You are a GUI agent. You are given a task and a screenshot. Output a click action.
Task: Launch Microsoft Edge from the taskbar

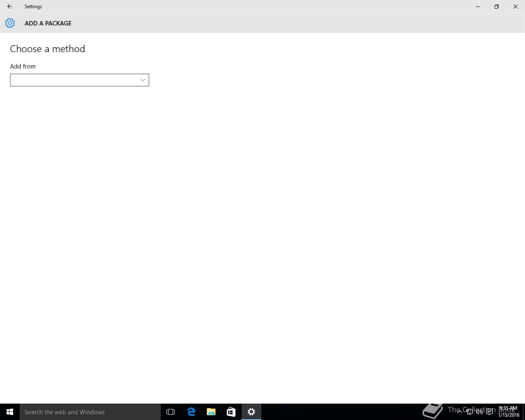point(191,412)
